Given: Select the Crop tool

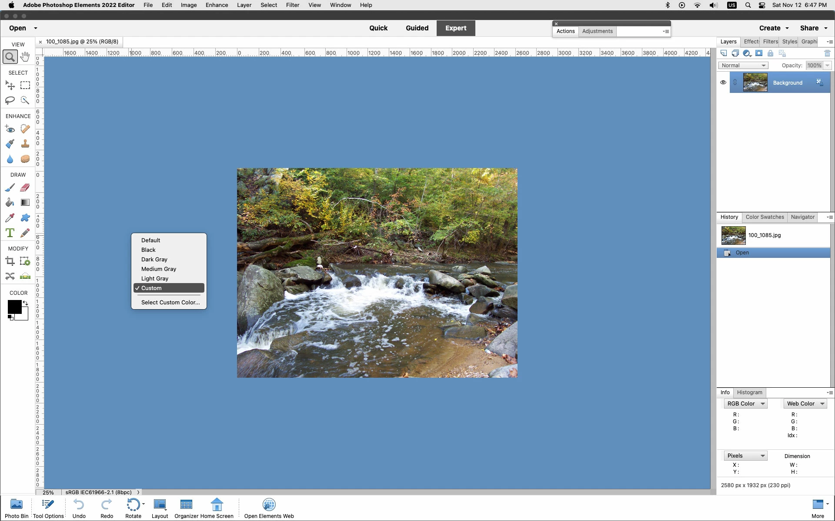Looking at the screenshot, I should coord(10,261).
